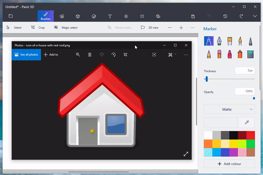
Task: Click the Zoom magnifier in Photos
Action: coord(78,54)
